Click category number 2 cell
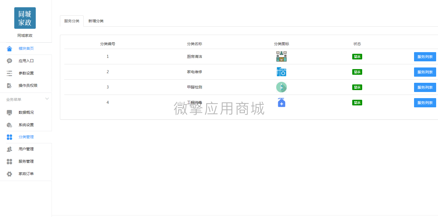 108,72
